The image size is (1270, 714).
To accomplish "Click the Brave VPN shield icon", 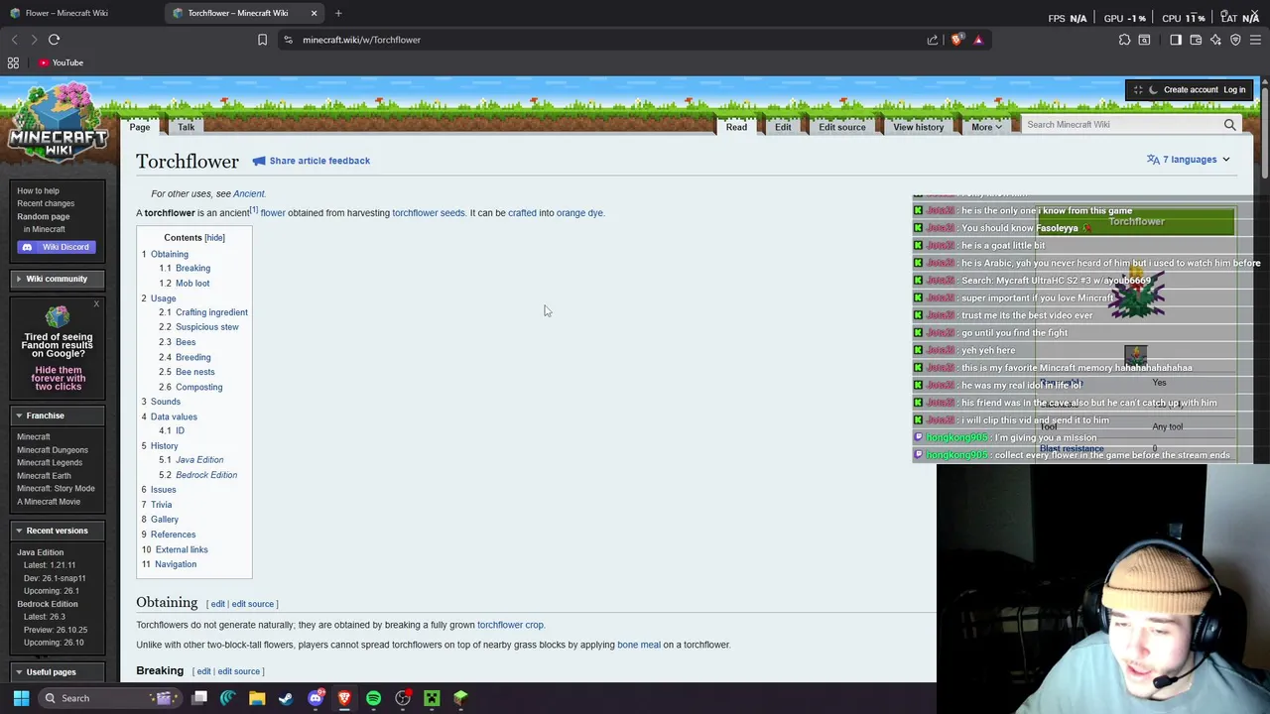I will click(x=1235, y=40).
